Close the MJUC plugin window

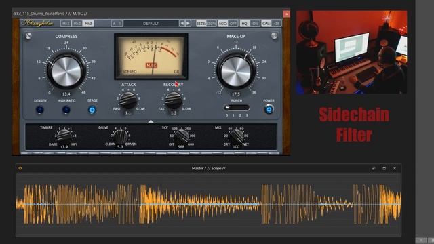point(286,14)
